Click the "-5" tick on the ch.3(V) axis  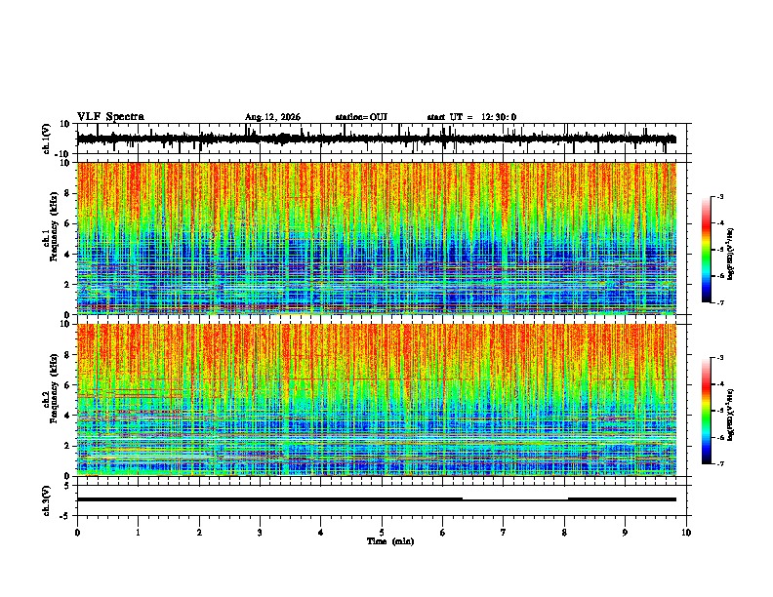pos(66,516)
